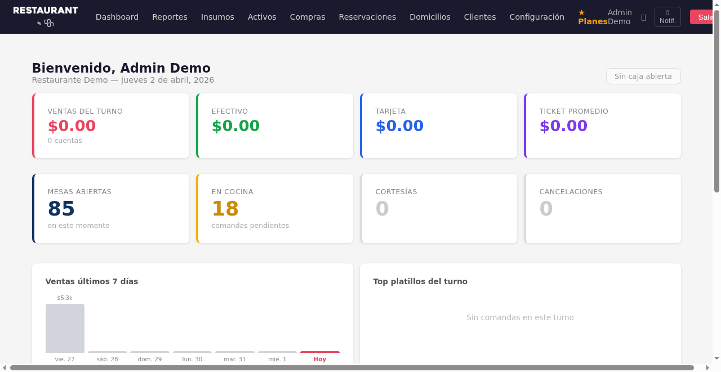
Task: Open the Reportes menu
Action: (170, 17)
